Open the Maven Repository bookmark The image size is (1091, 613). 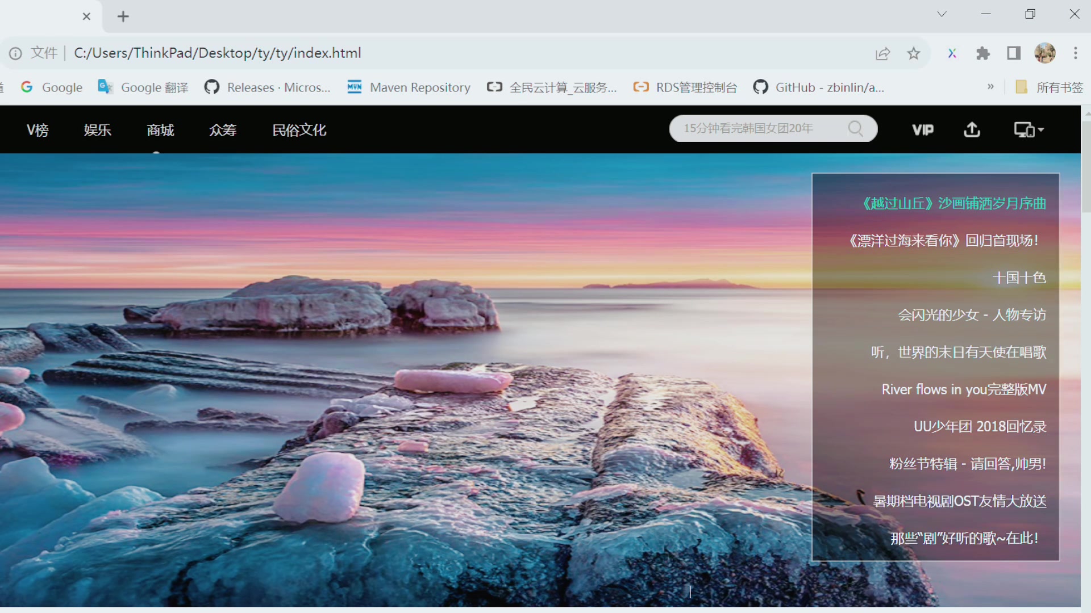(x=409, y=87)
